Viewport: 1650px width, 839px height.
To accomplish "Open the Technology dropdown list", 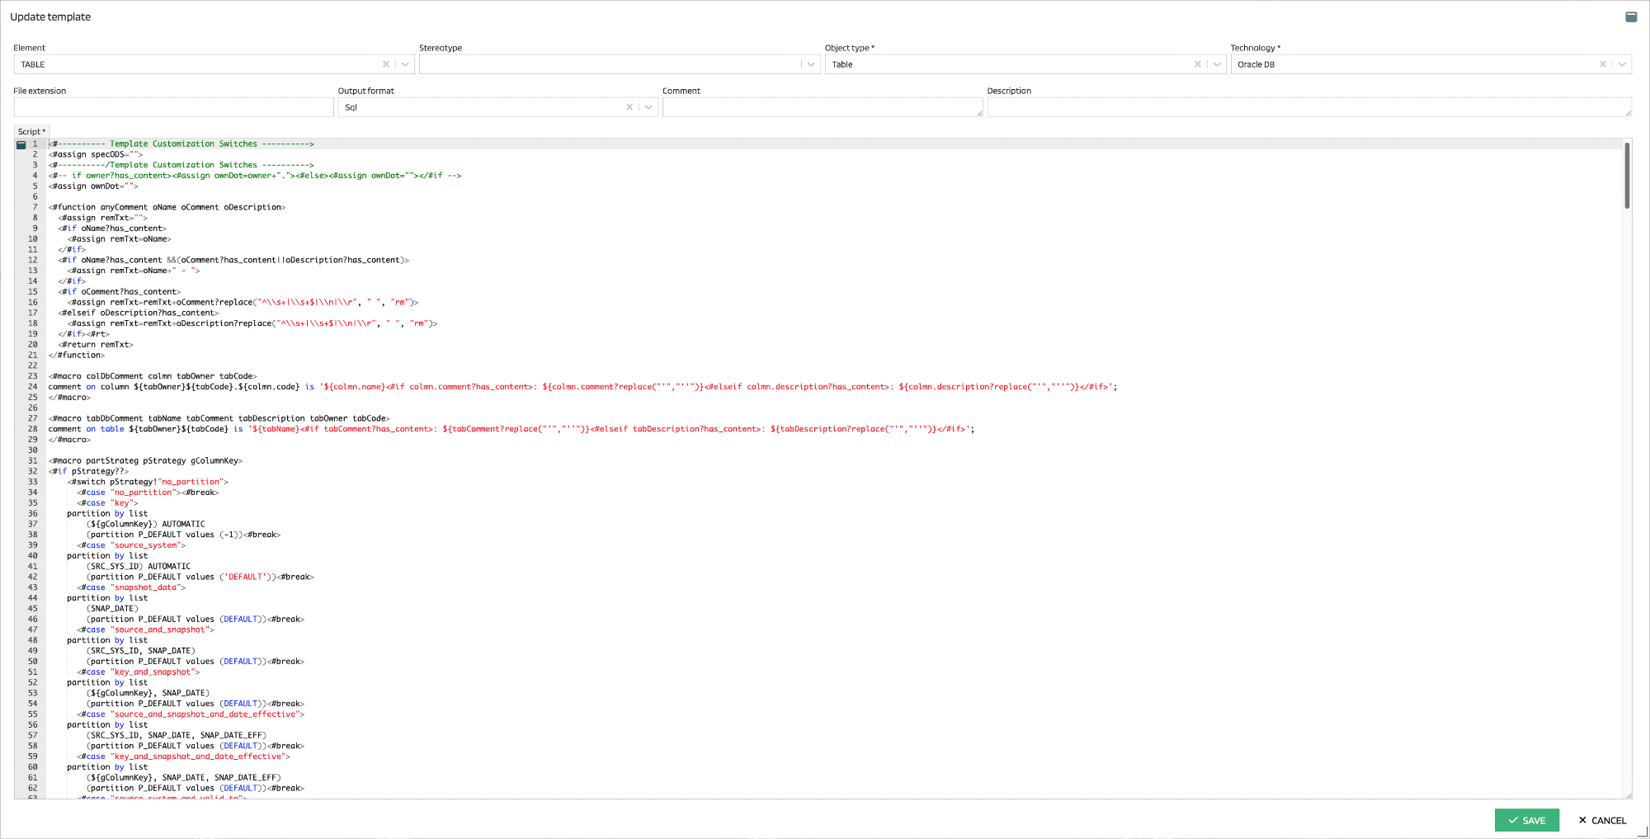I will pyautogui.click(x=1622, y=64).
